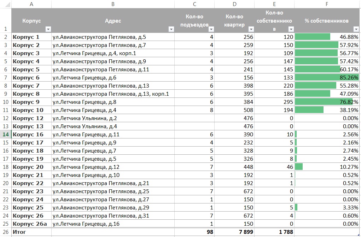The height and width of the screenshot is (237, 361).
Task: Click the 10.27% percentage cell
Action: click(327, 167)
